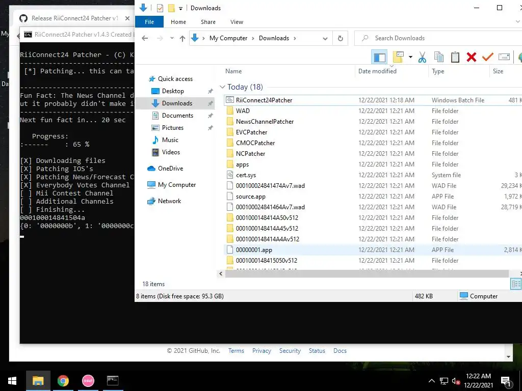
Task: Switch to details view button
Action: pos(516,284)
